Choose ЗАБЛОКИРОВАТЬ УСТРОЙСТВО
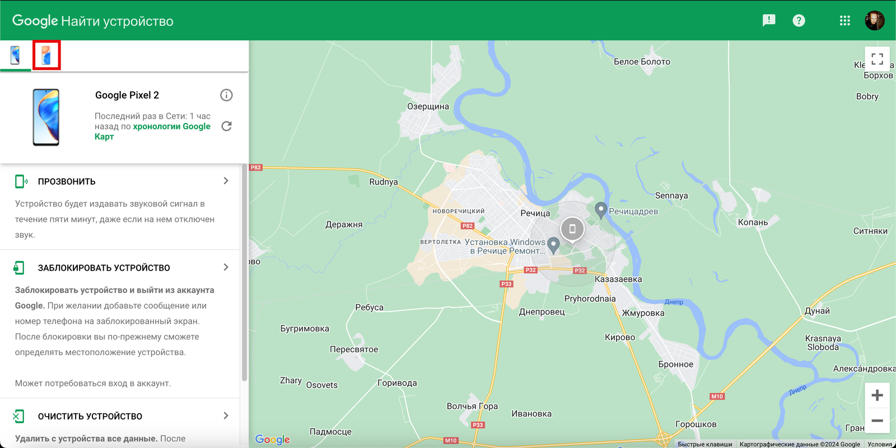The height and width of the screenshot is (448, 896). tap(104, 268)
